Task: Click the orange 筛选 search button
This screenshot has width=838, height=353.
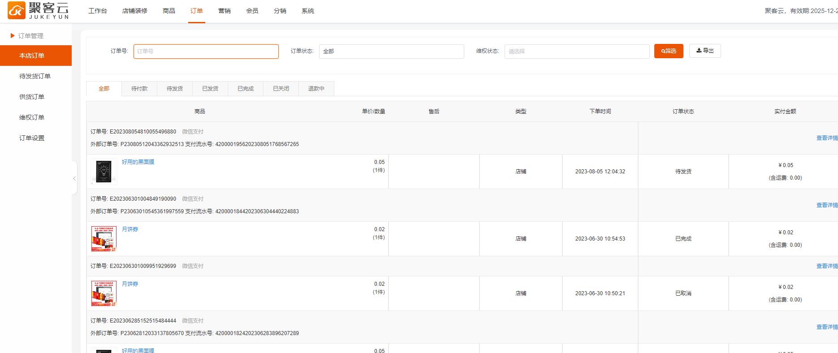Action: coord(669,51)
